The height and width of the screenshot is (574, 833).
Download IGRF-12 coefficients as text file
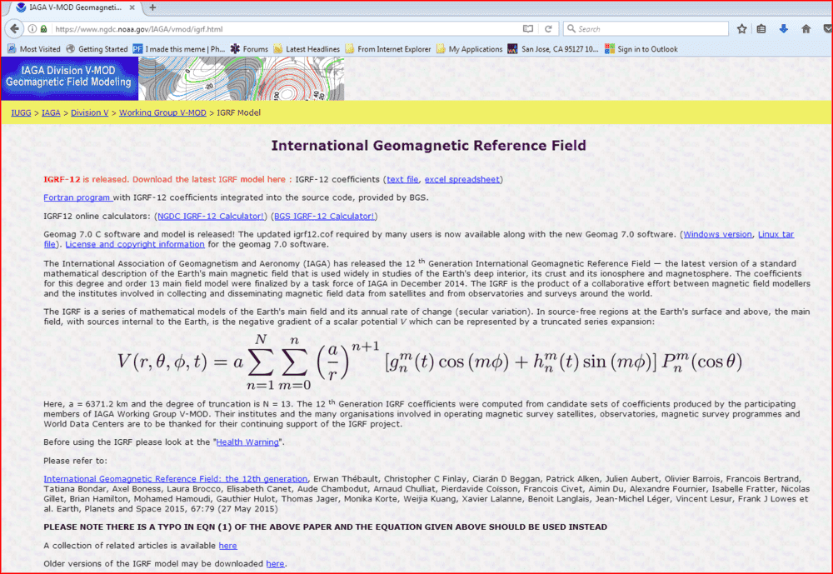[402, 180]
